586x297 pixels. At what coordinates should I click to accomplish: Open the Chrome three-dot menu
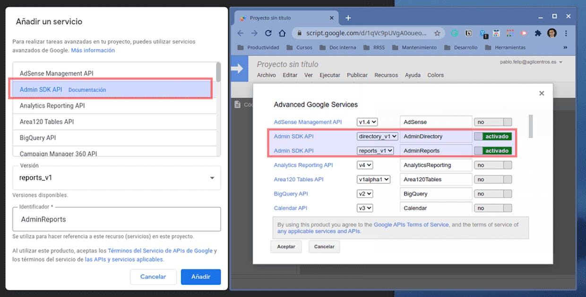point(566,33)
